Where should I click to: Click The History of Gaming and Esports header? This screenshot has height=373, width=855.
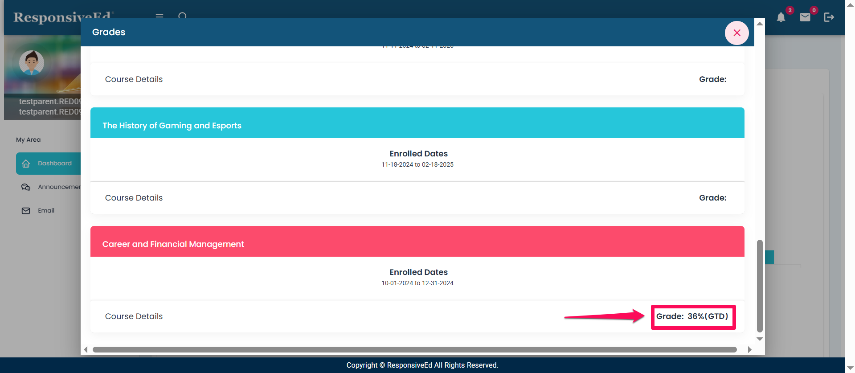172,126
